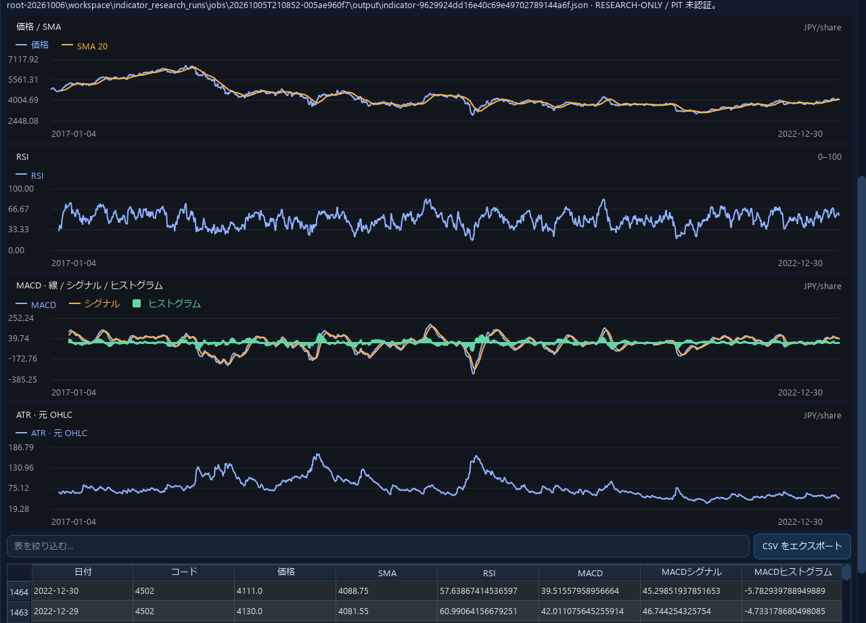Sort by the RSI column header
Image resolution: width=866 pixels, height=623 pixels.
pyautogui.click(x=488, y=572)
